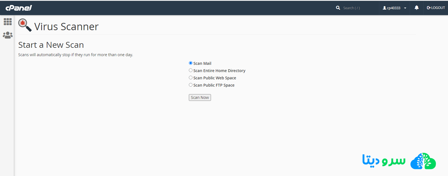The width and height of the screenshot is (448, 176).
Task: Click the Virus Scanner page title
Action: click(66, 27)
